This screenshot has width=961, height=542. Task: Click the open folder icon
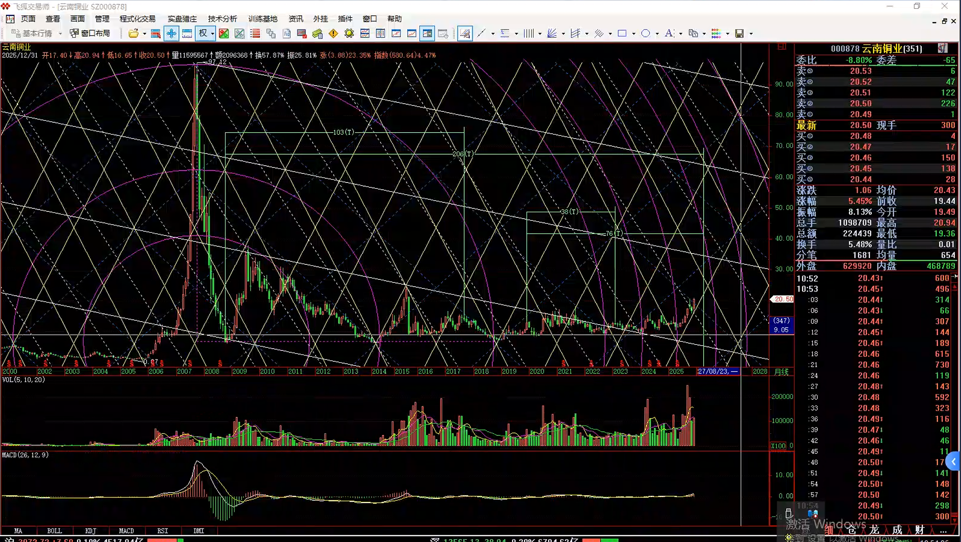click(133, 33)
